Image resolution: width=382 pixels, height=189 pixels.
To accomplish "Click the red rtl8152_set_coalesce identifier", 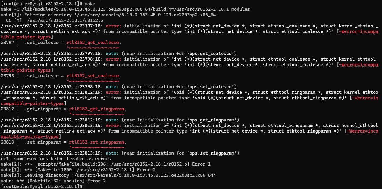I will (x=92, y=76).
